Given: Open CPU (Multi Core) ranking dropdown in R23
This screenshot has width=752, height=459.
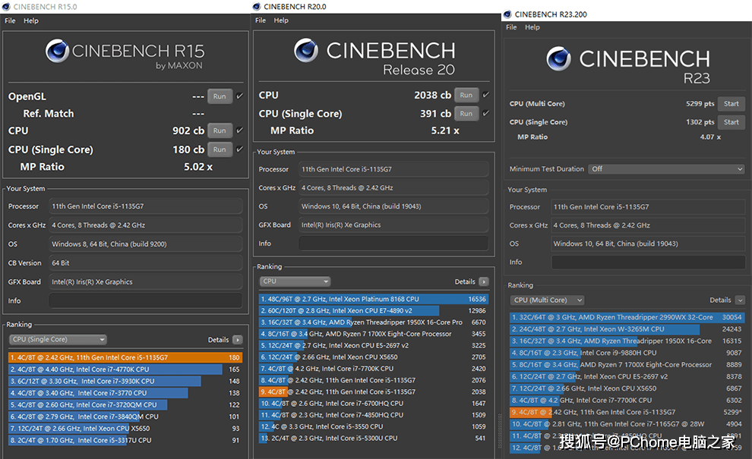Looking at the screenshot, I should [547, 300].
